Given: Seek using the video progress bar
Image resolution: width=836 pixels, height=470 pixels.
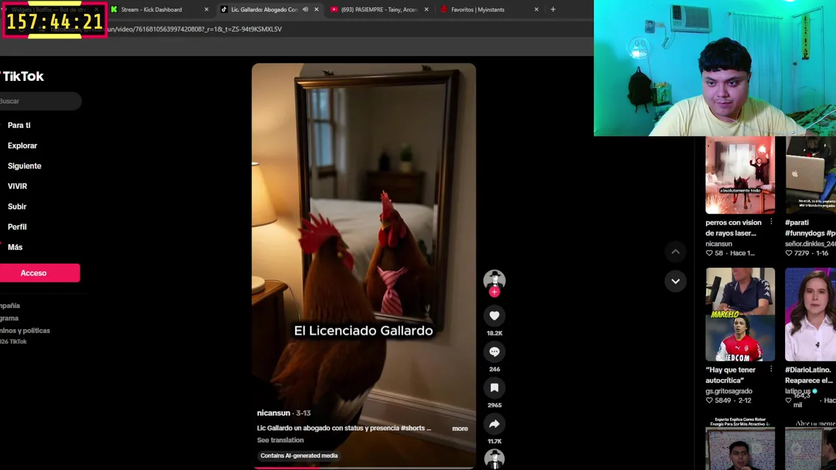Looking at the screenshot, I should pos(364,467).
